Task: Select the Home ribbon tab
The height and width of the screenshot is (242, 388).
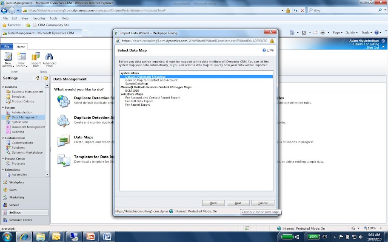Action: pos(21,47)
